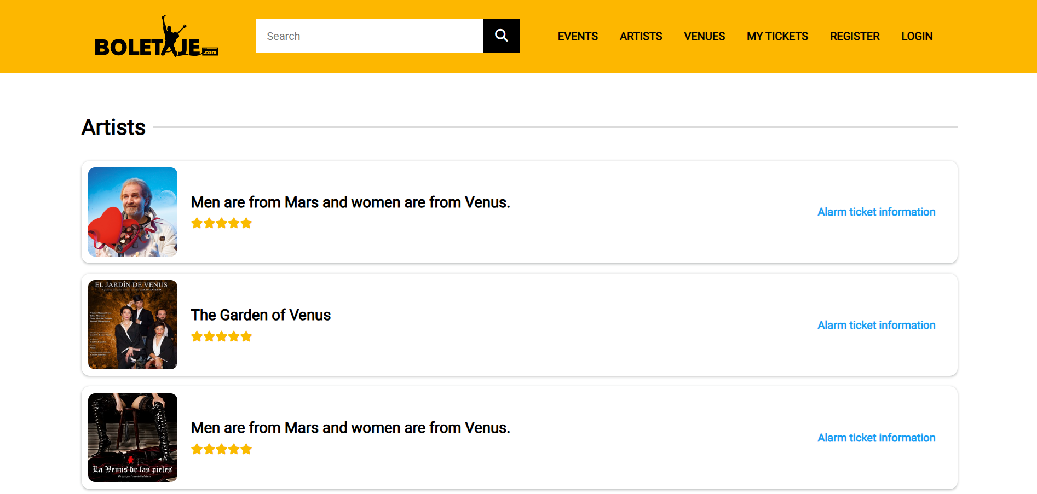The width and height of the screenshot is (1037, 494).
Task: Click star rating of third artist listing
Action: tap(221, 449)
